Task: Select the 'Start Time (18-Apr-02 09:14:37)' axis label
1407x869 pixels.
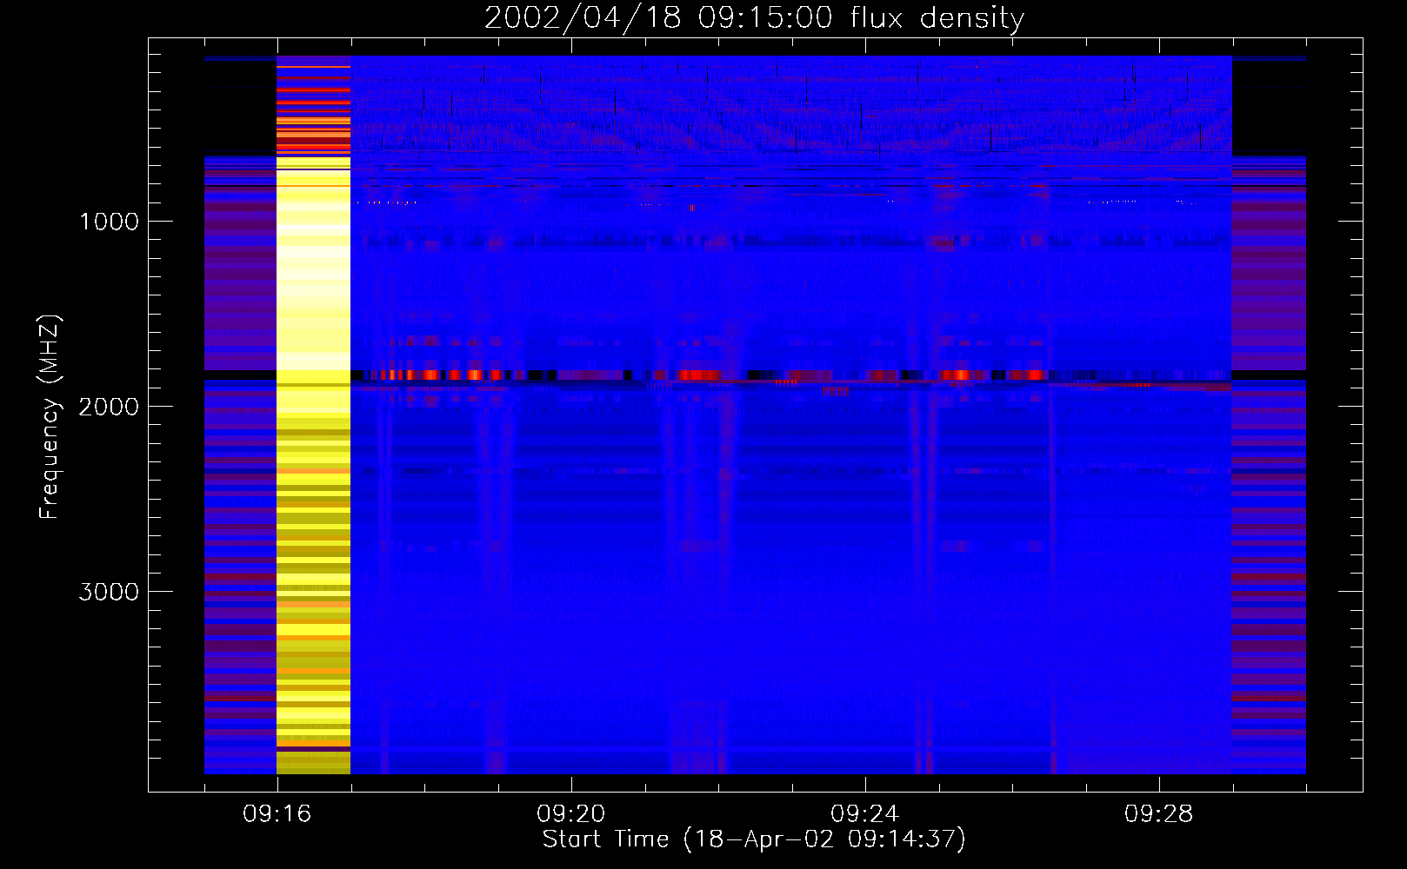Action: coord(754,839)
